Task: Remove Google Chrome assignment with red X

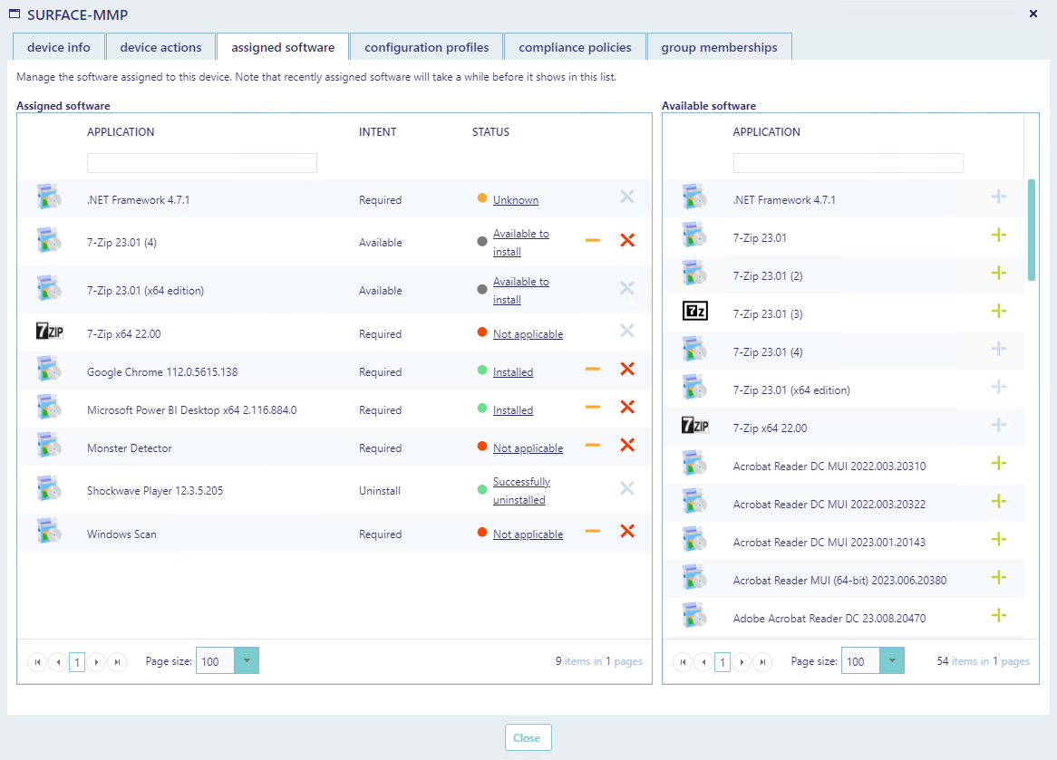Action: 626,370
